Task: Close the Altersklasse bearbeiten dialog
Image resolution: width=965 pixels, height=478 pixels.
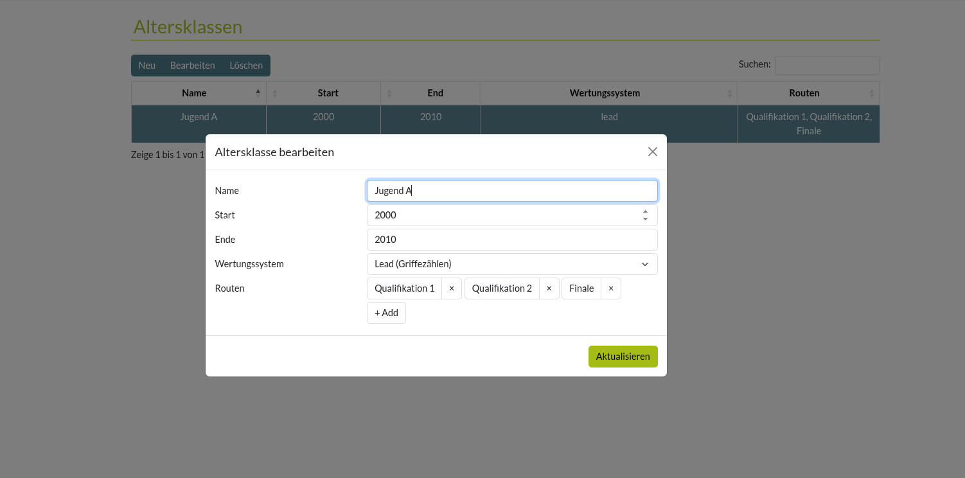Action: click(652, 152)
